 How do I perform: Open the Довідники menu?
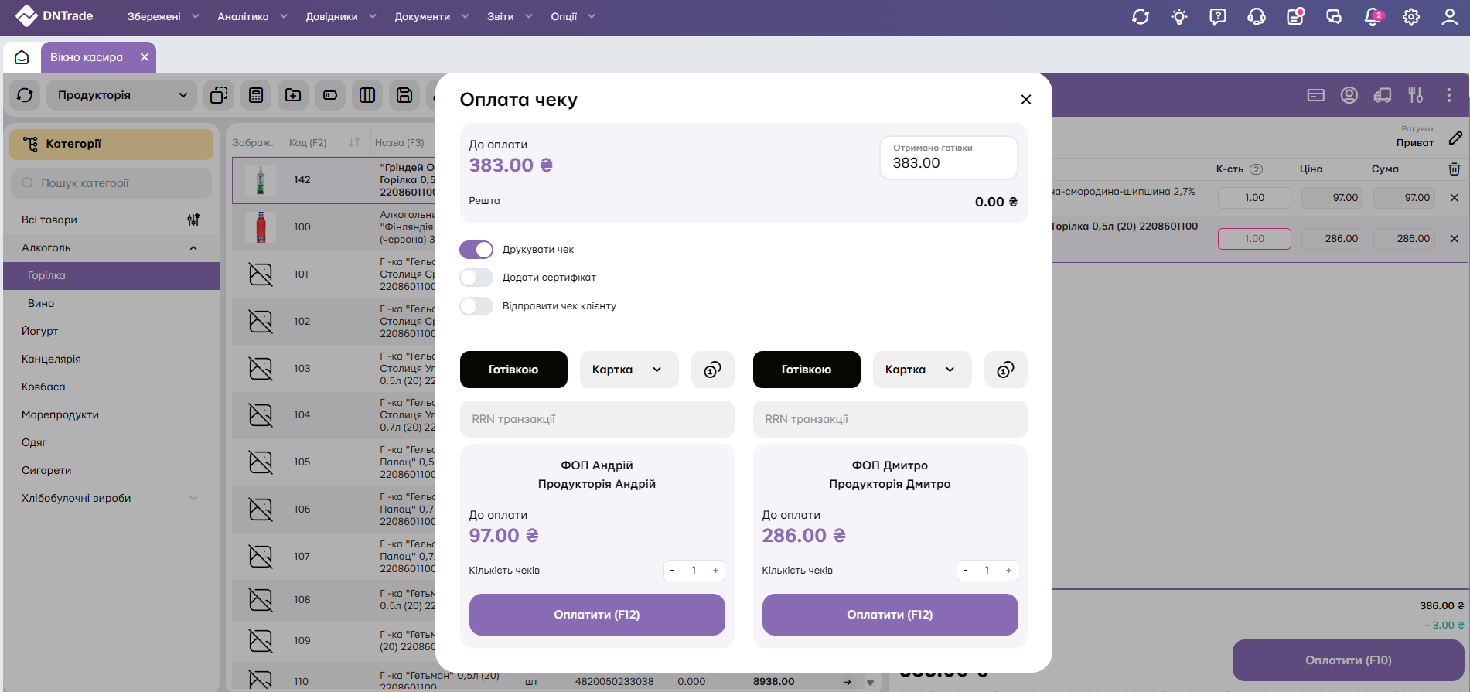tap(340, 16)
